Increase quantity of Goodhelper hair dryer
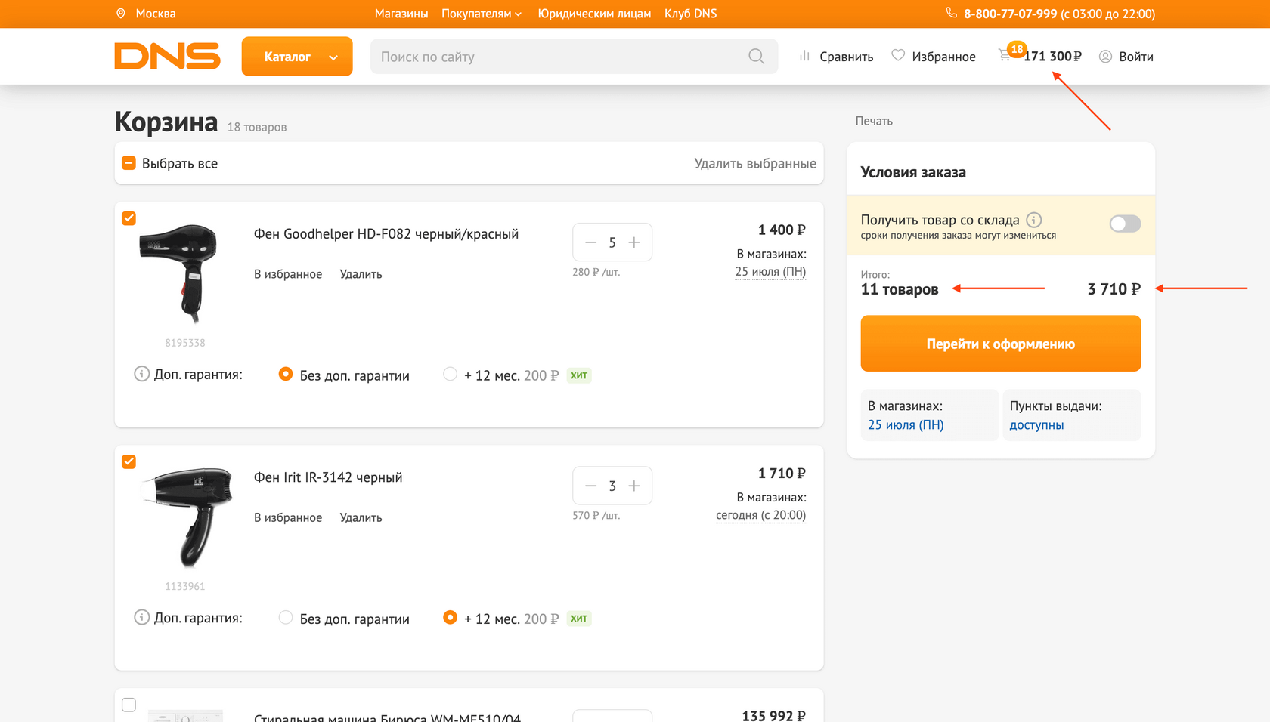Screen dimensions: 1270x722 click(x=634, y=242)
